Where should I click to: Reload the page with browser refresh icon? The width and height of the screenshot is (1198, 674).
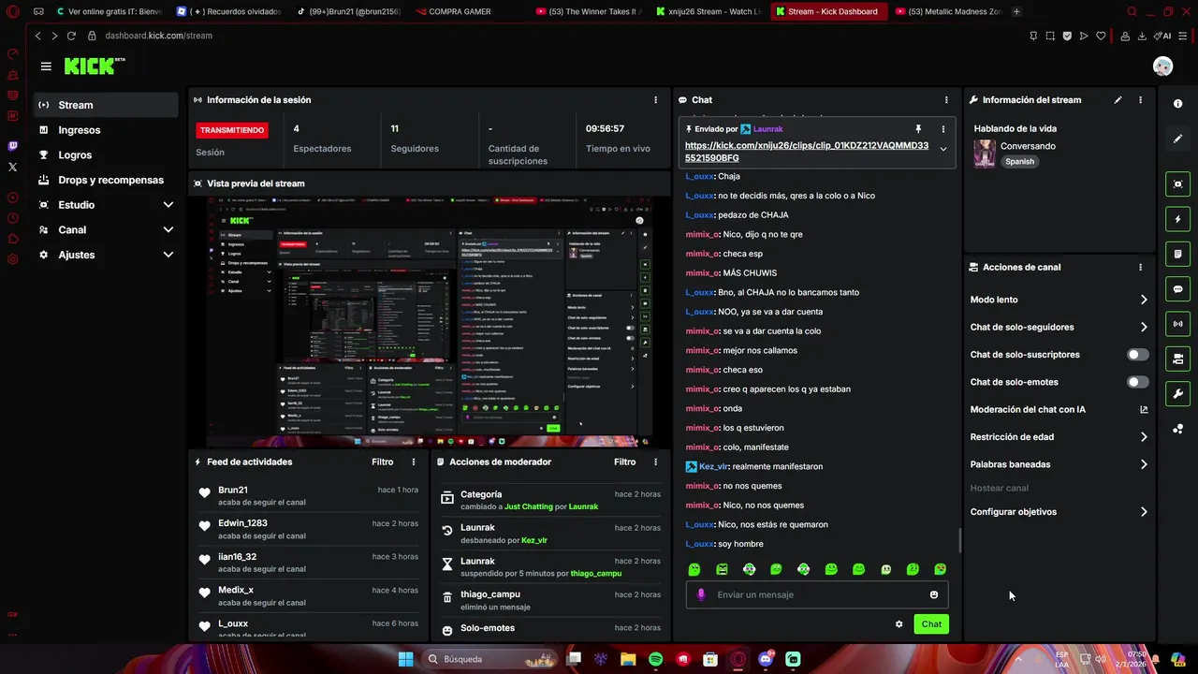click(71, 36)
